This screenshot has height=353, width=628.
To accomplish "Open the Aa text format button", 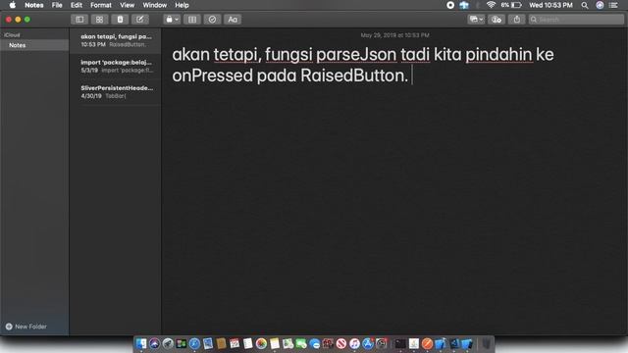I will pyautogui.click(x=233, y=20).
